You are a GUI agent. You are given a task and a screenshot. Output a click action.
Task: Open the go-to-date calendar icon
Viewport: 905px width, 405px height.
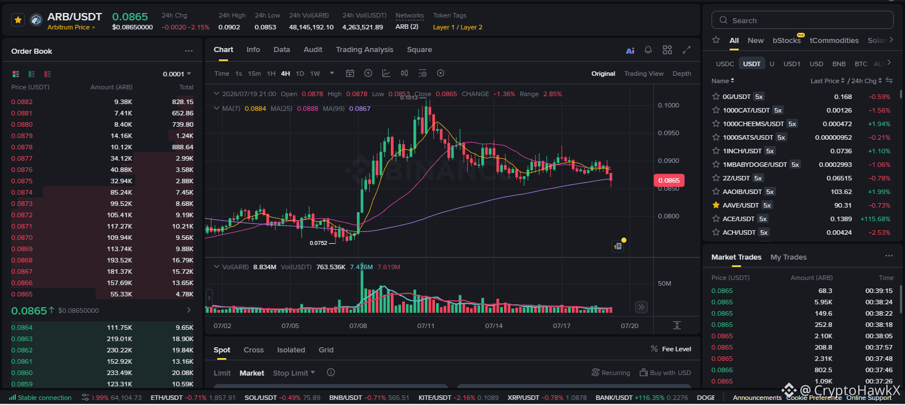point(350,74)
